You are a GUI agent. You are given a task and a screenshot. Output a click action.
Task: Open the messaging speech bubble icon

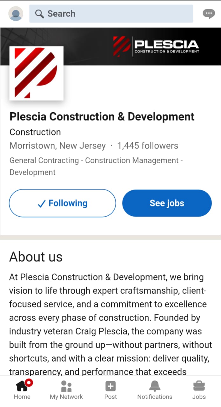coord(209,14)
